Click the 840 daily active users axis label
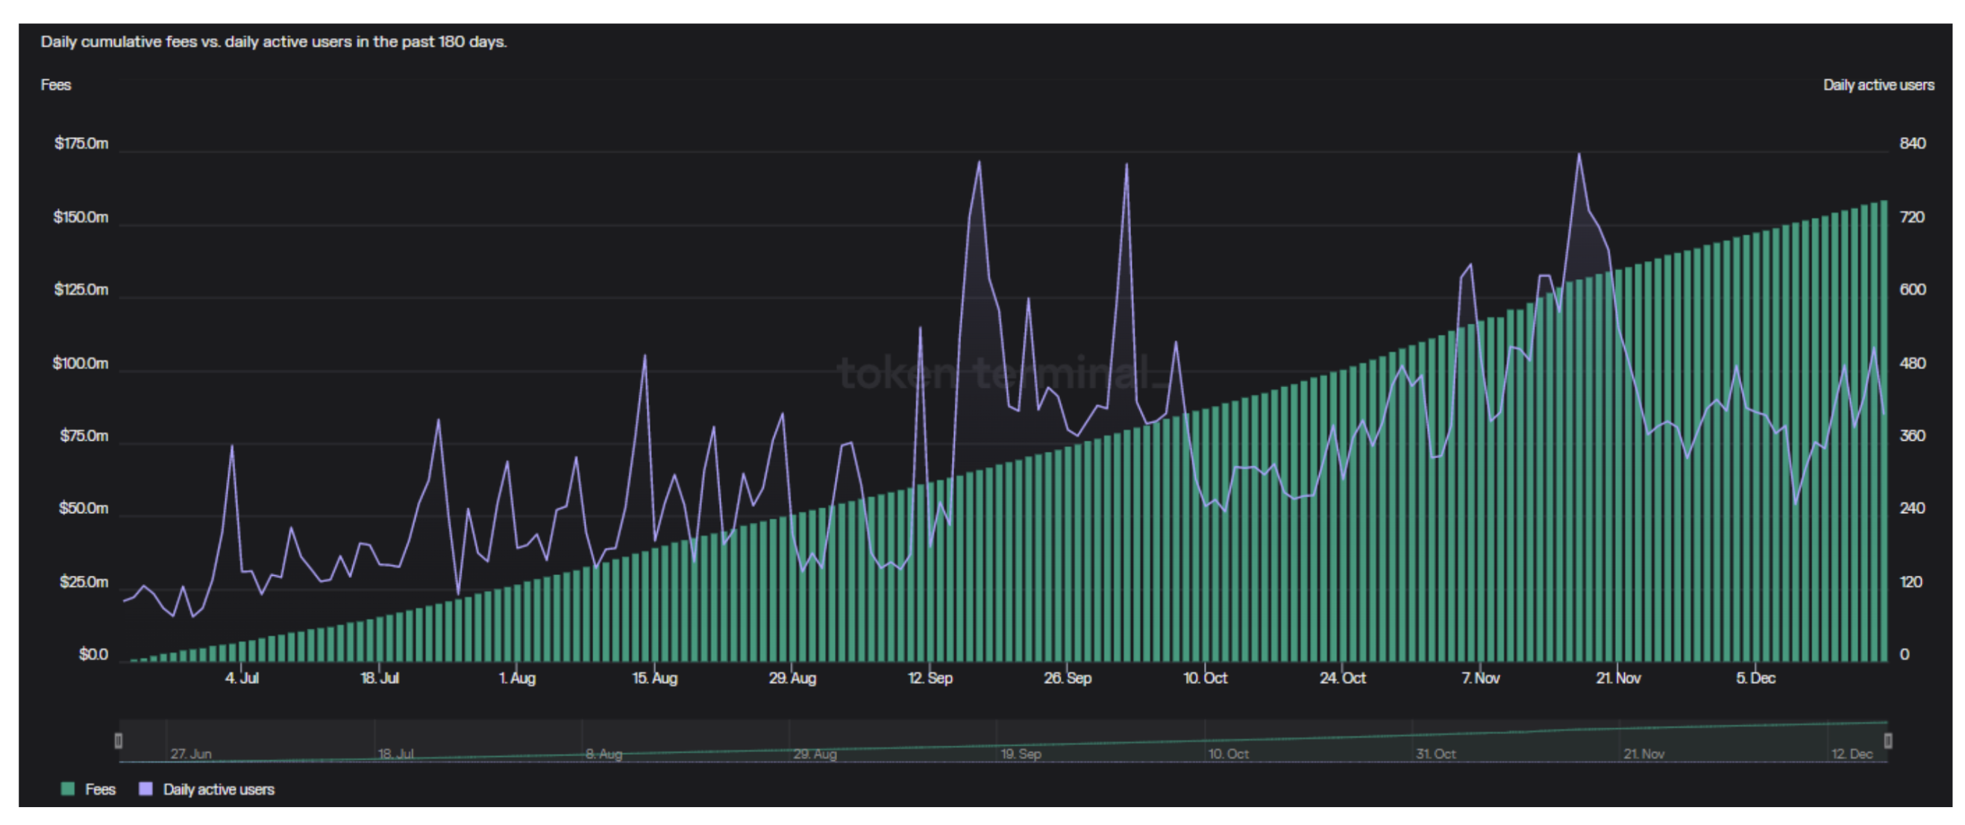Viewport: 1965px width, 825px height. pos(1912,143)
